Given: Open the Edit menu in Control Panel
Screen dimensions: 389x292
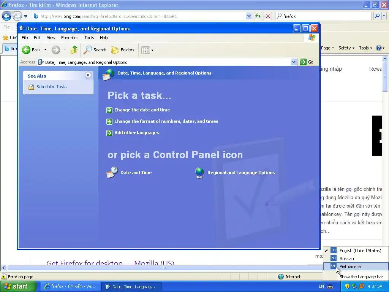Looking at the screenshot, I should click(37, 38).
